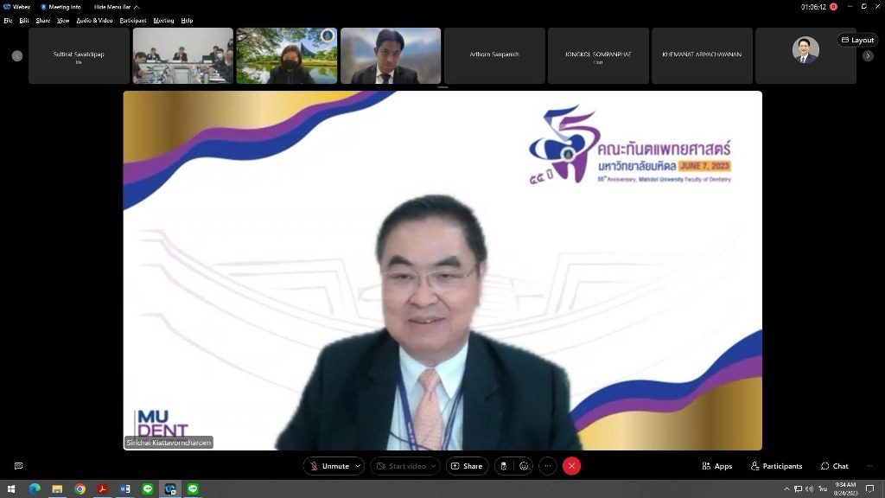Click the Meeting Info icon
Viewport: 885px width, 498px height.
pyautogui.click(x=60, y=7)
